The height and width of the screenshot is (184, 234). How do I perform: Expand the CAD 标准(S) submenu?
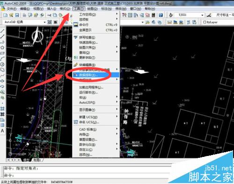point(96,129)
